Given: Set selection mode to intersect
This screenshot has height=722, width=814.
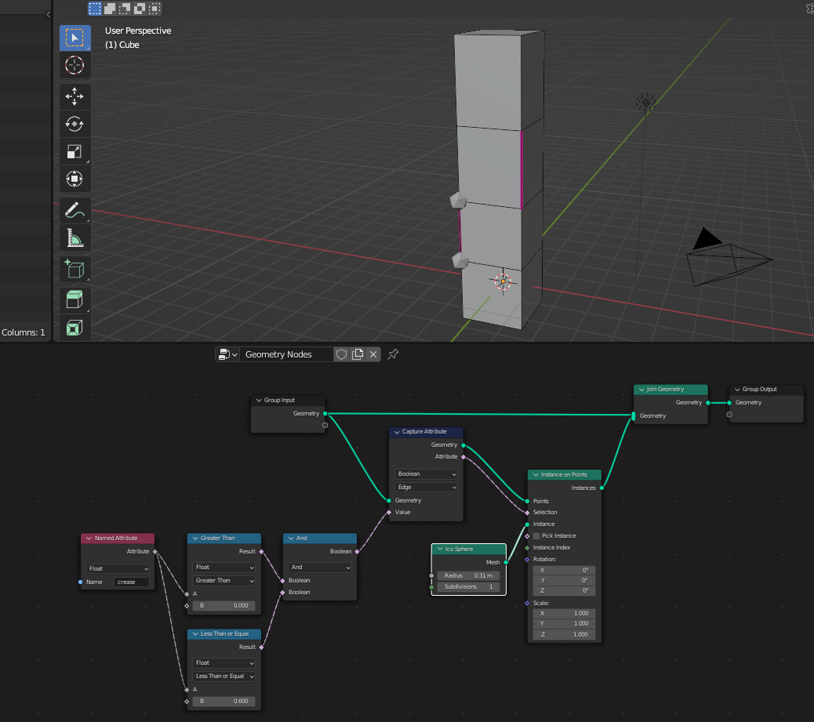Looking at the screenshot, I should tap(154, 9).
